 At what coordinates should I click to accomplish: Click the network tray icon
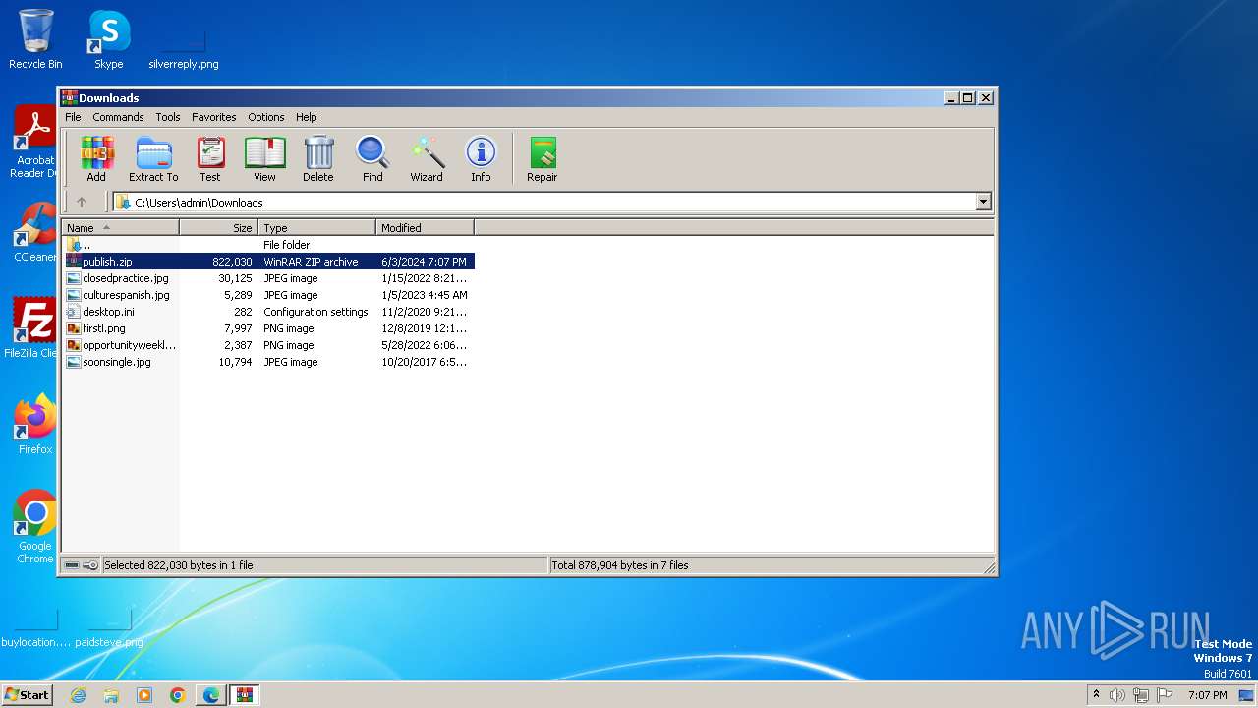tap(1141, 695)
